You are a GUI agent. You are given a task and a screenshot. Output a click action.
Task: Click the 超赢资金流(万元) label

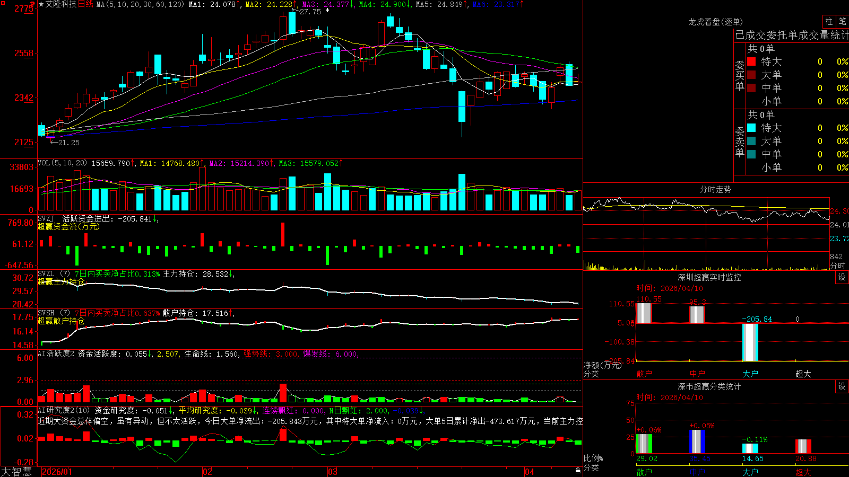[x=68, y=226]
